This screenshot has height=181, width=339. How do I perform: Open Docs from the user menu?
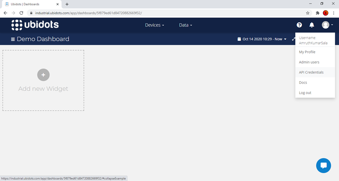(x=315, y=83)
